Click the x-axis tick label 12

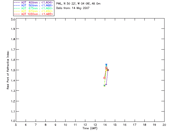coord(85,125)
